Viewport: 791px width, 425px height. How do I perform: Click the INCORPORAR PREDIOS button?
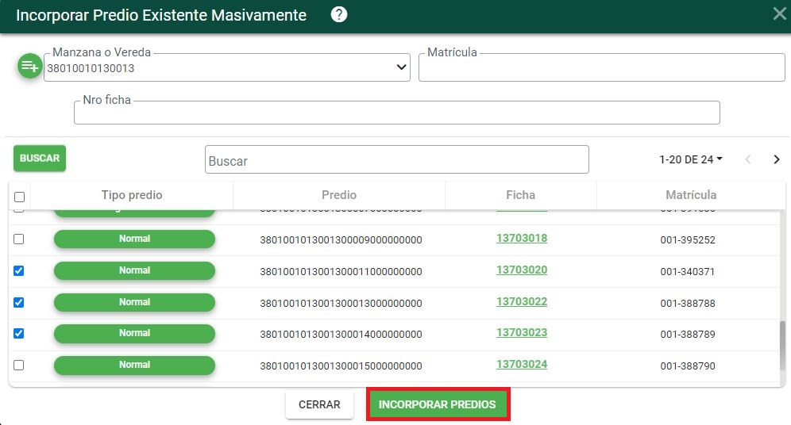(x=437, y=404)
